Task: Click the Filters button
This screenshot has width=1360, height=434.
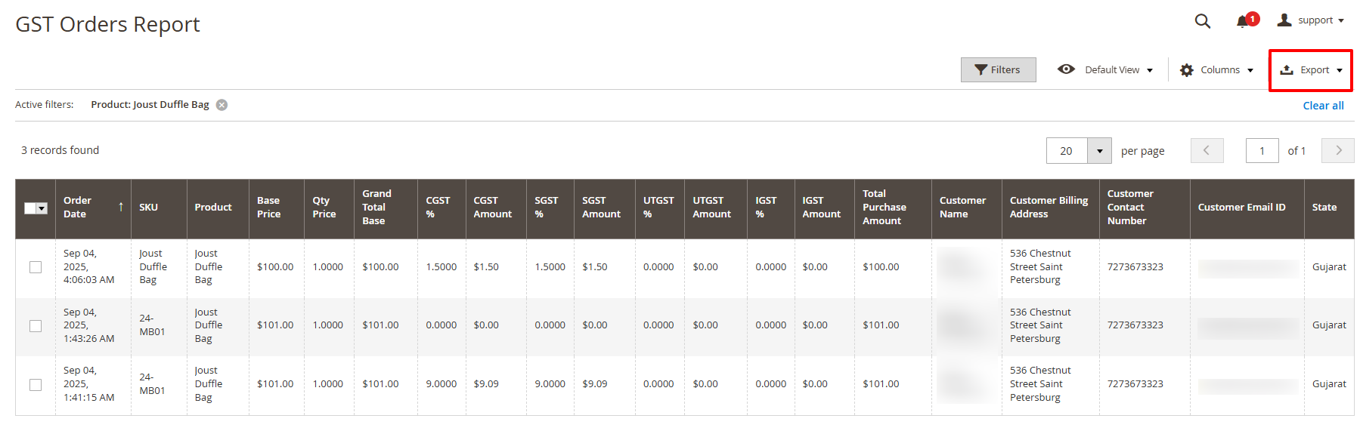Action: (x=998, y=69)
